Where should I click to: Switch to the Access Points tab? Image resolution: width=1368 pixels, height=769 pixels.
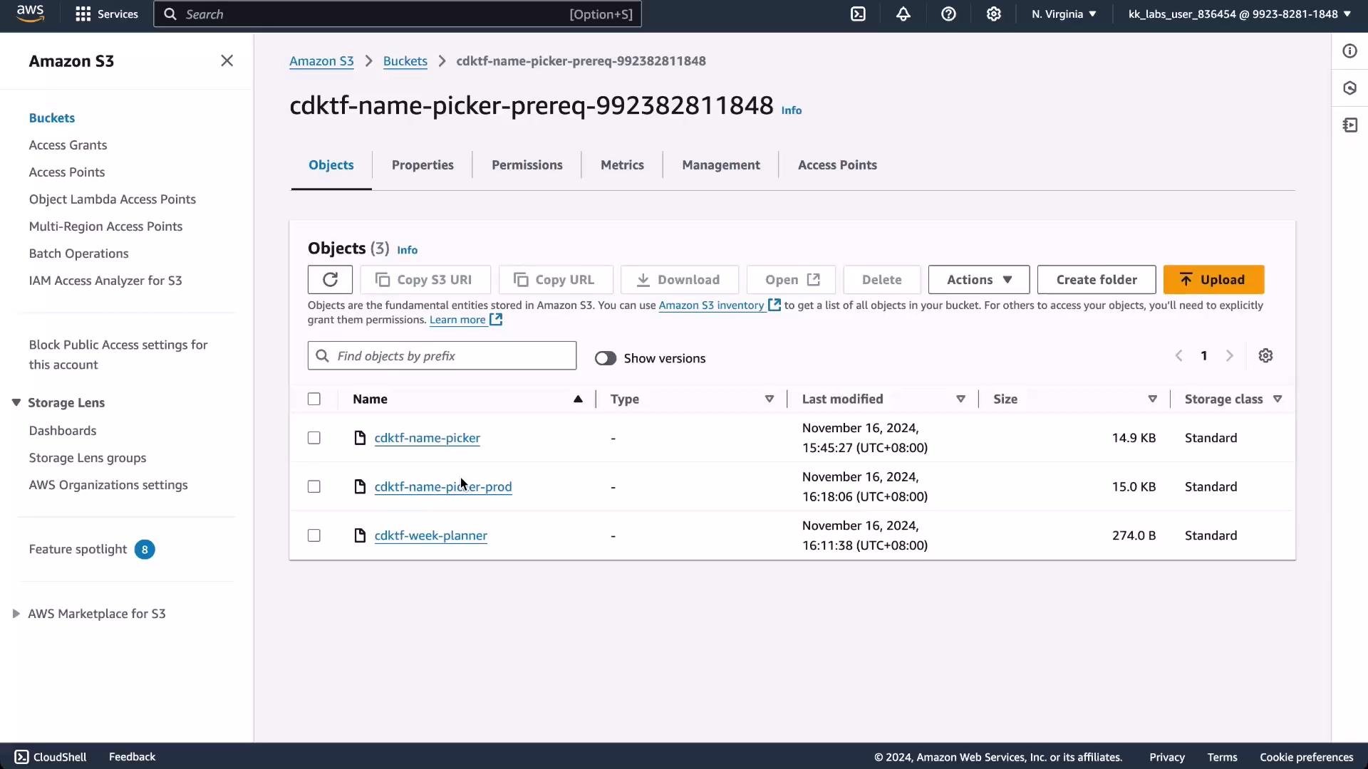(837, 165)
